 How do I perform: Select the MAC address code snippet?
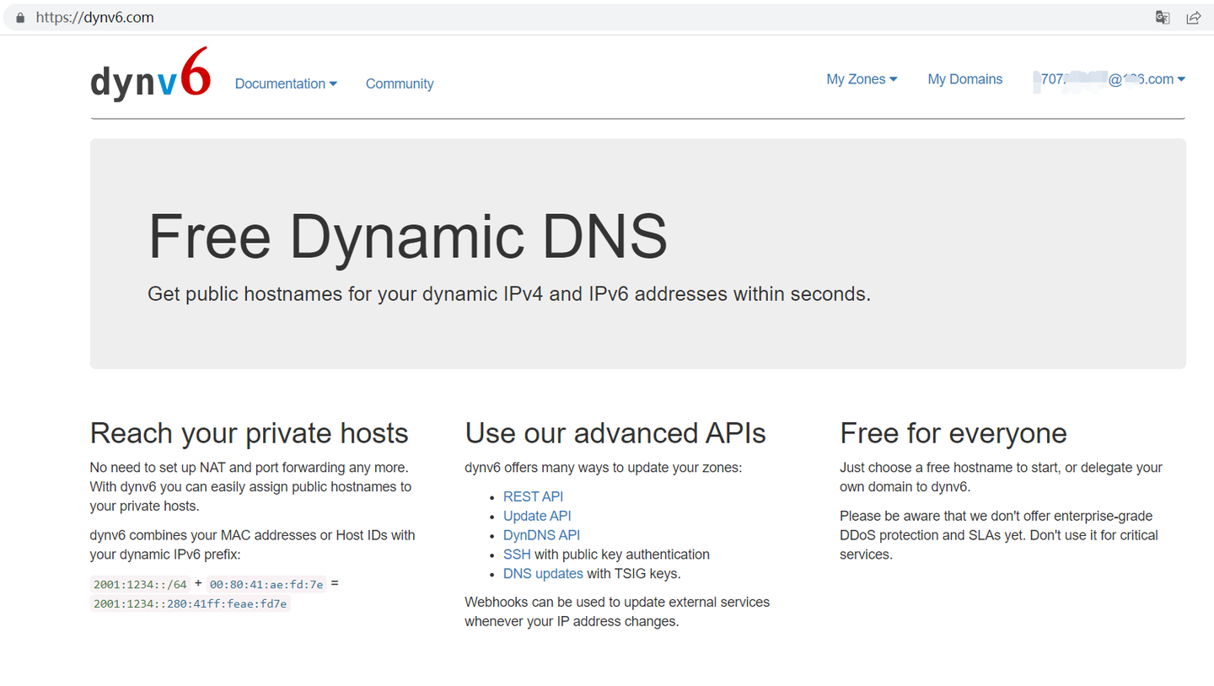[x=266, y=583]
